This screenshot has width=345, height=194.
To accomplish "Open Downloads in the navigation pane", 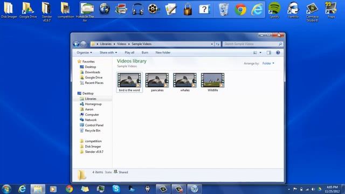I will coord(90,72).
